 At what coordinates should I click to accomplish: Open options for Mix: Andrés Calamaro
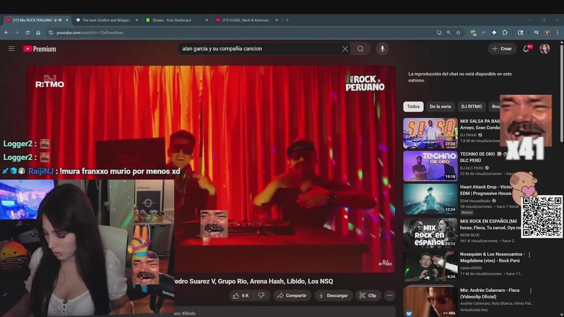click(531, 291)
